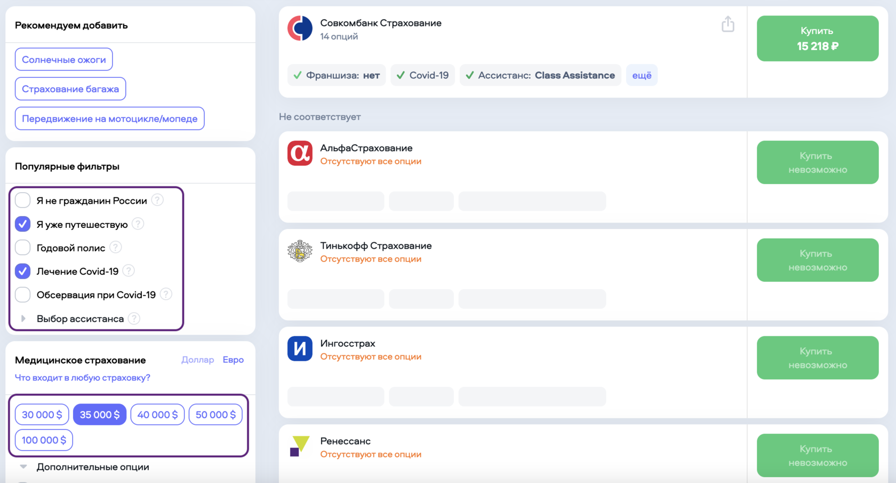
Task: Click АльфаСтрахование company name
Action: 366,148
